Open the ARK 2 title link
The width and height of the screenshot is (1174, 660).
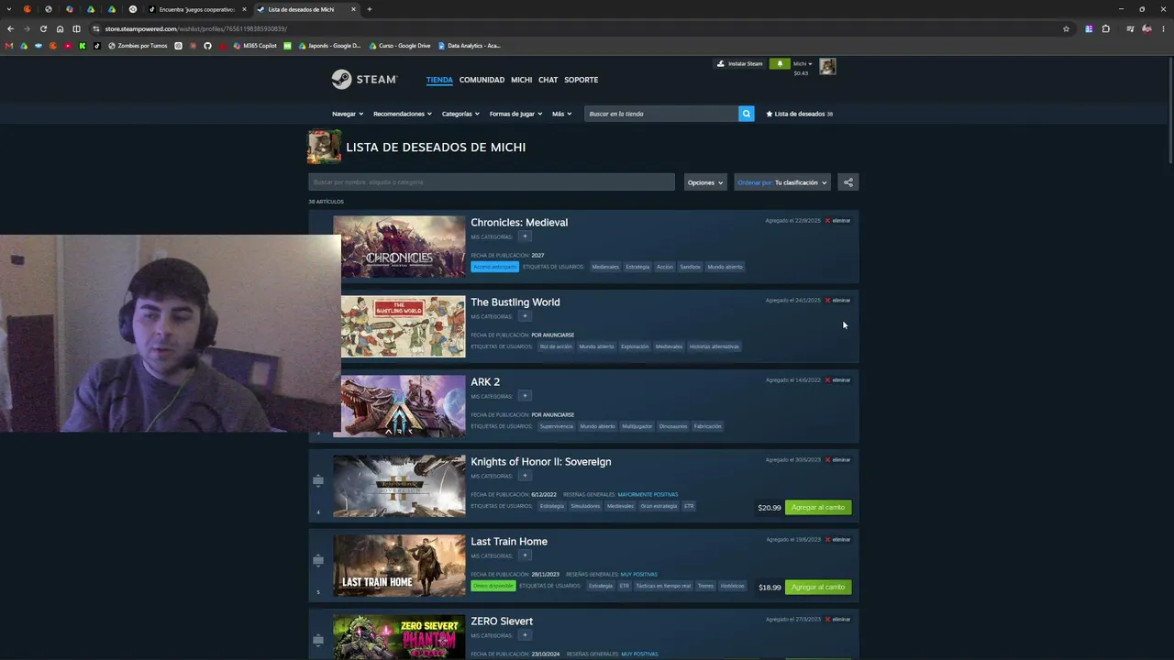click(485, 381)
